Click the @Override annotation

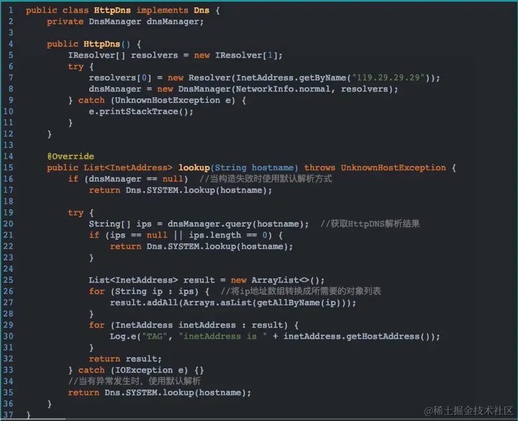coord(70,156)
